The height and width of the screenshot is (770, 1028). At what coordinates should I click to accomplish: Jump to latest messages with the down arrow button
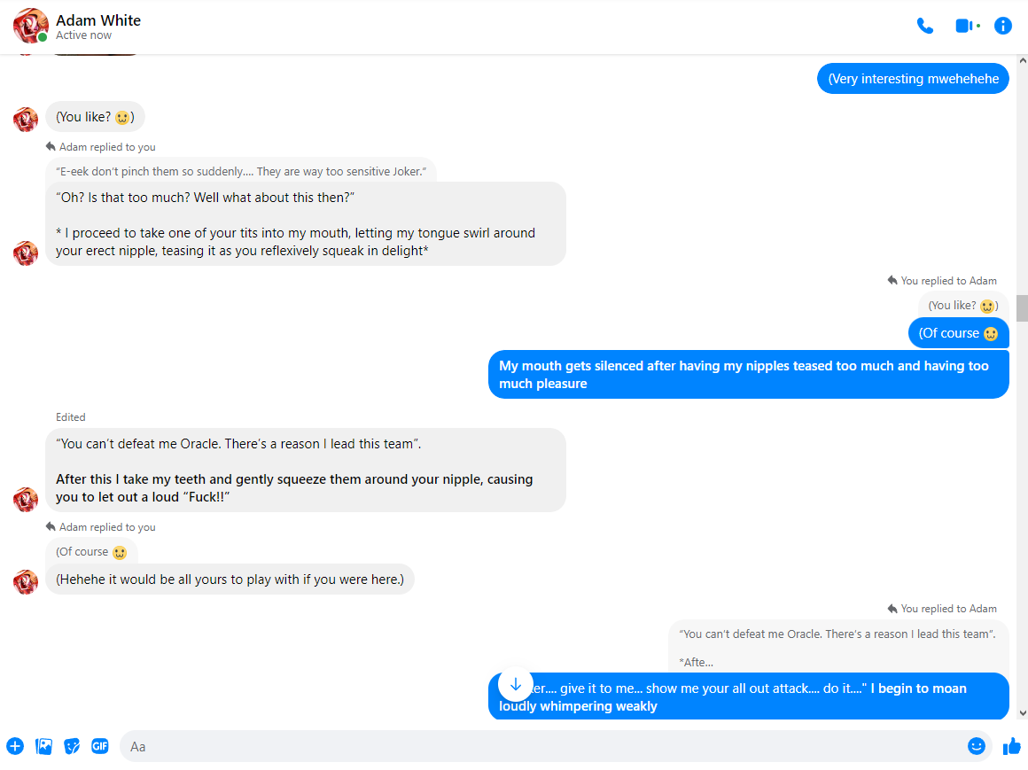(x=515, y=684)
